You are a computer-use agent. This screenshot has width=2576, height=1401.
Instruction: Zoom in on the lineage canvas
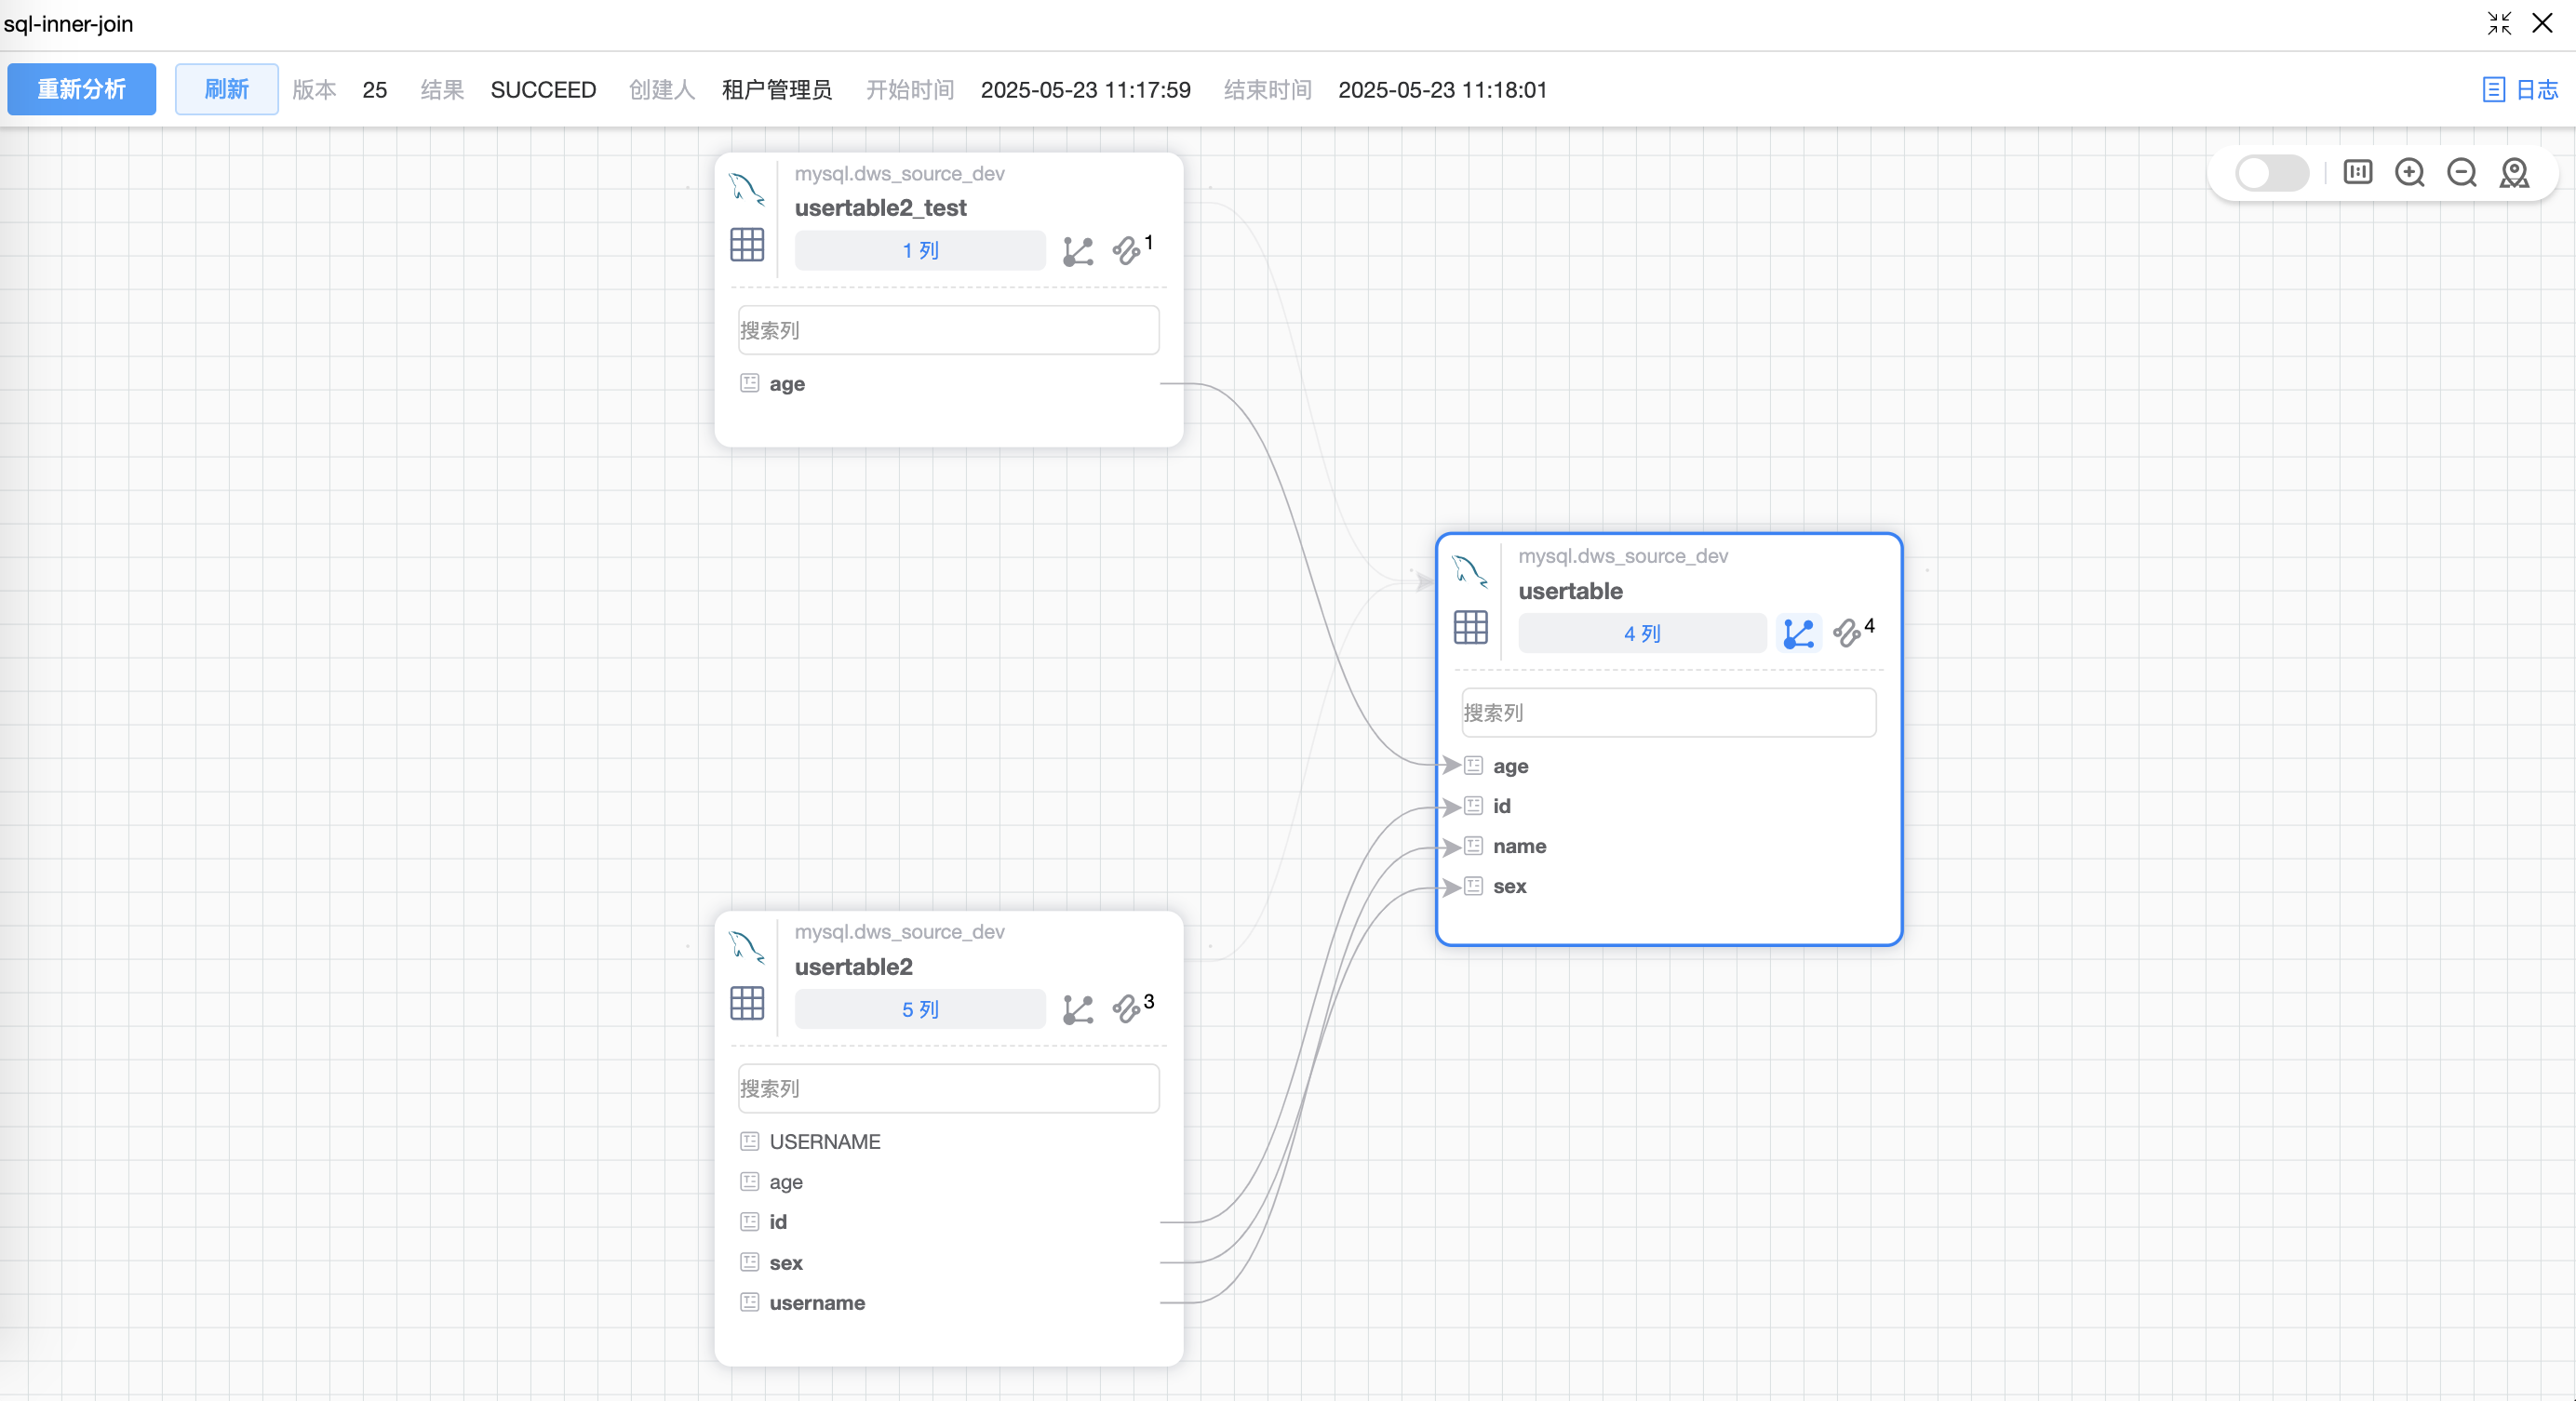tap(2409, 173)
